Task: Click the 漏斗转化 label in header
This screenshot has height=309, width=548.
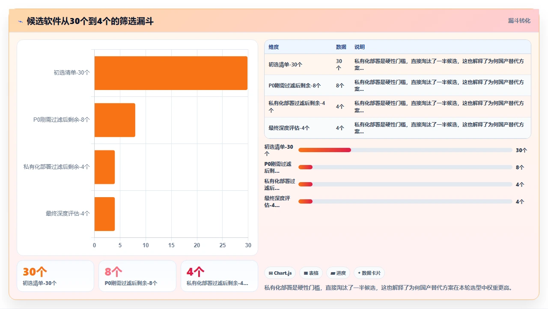Action: [x=519, y=21]
